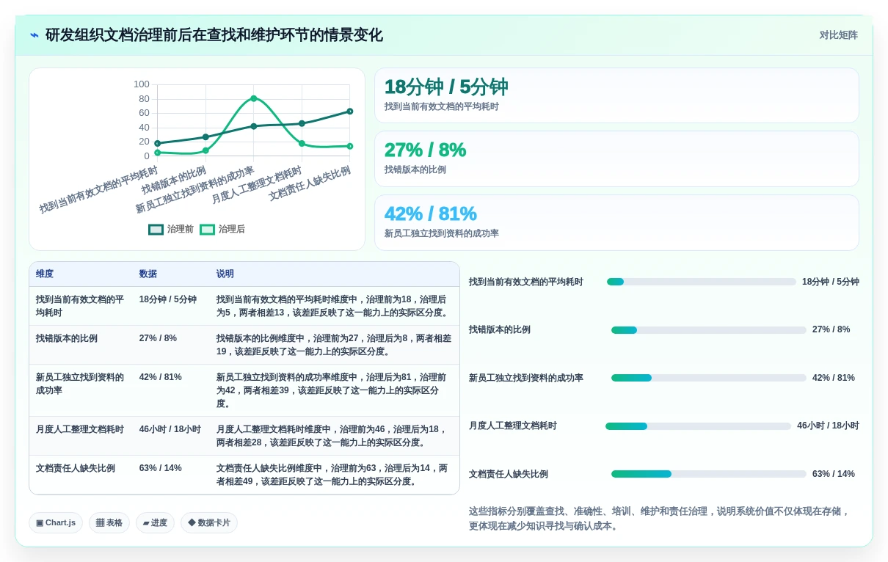This screenshot has width=888, height=562.
Task: Click the progress bar for 新员工独立找到资料的成功率
Action: (709, 378)
